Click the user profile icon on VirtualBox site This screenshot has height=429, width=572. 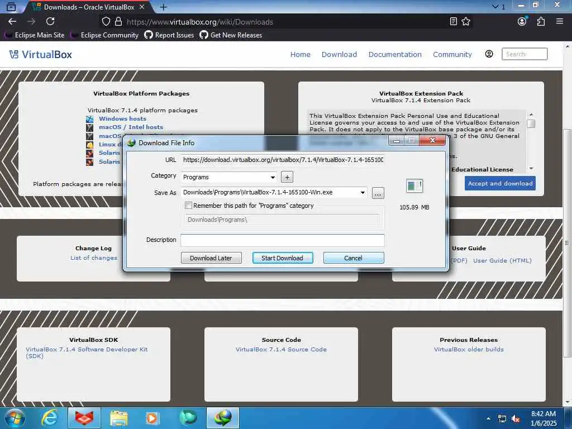(489, 54)
